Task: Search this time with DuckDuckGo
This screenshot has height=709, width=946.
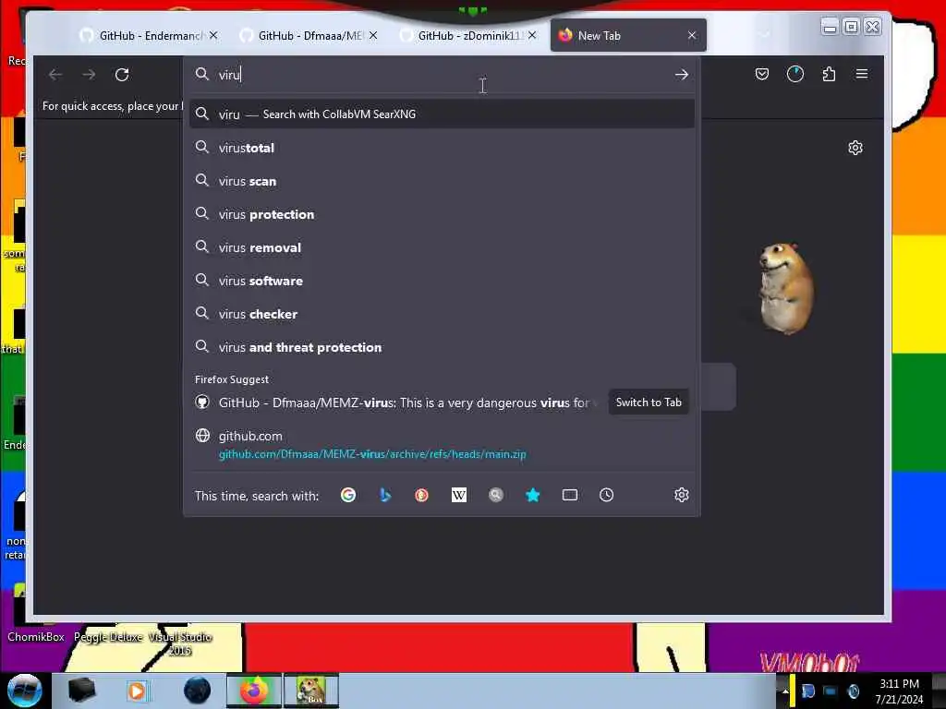Action: click(x=421, y=495)
